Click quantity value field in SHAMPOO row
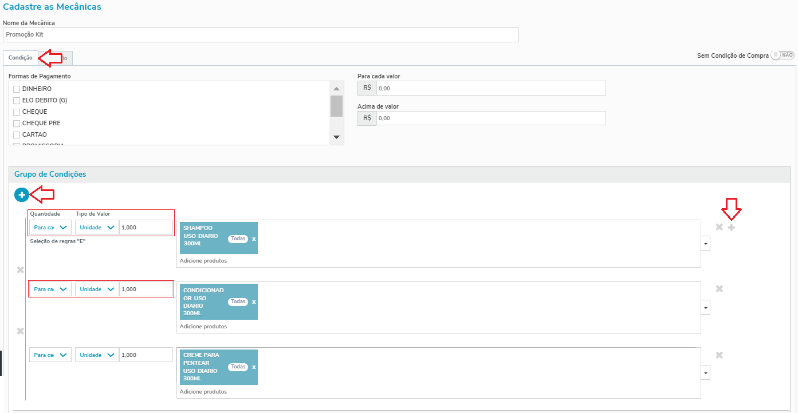The height and width of the screenshot is (413, 798). (x=146, y=227)
